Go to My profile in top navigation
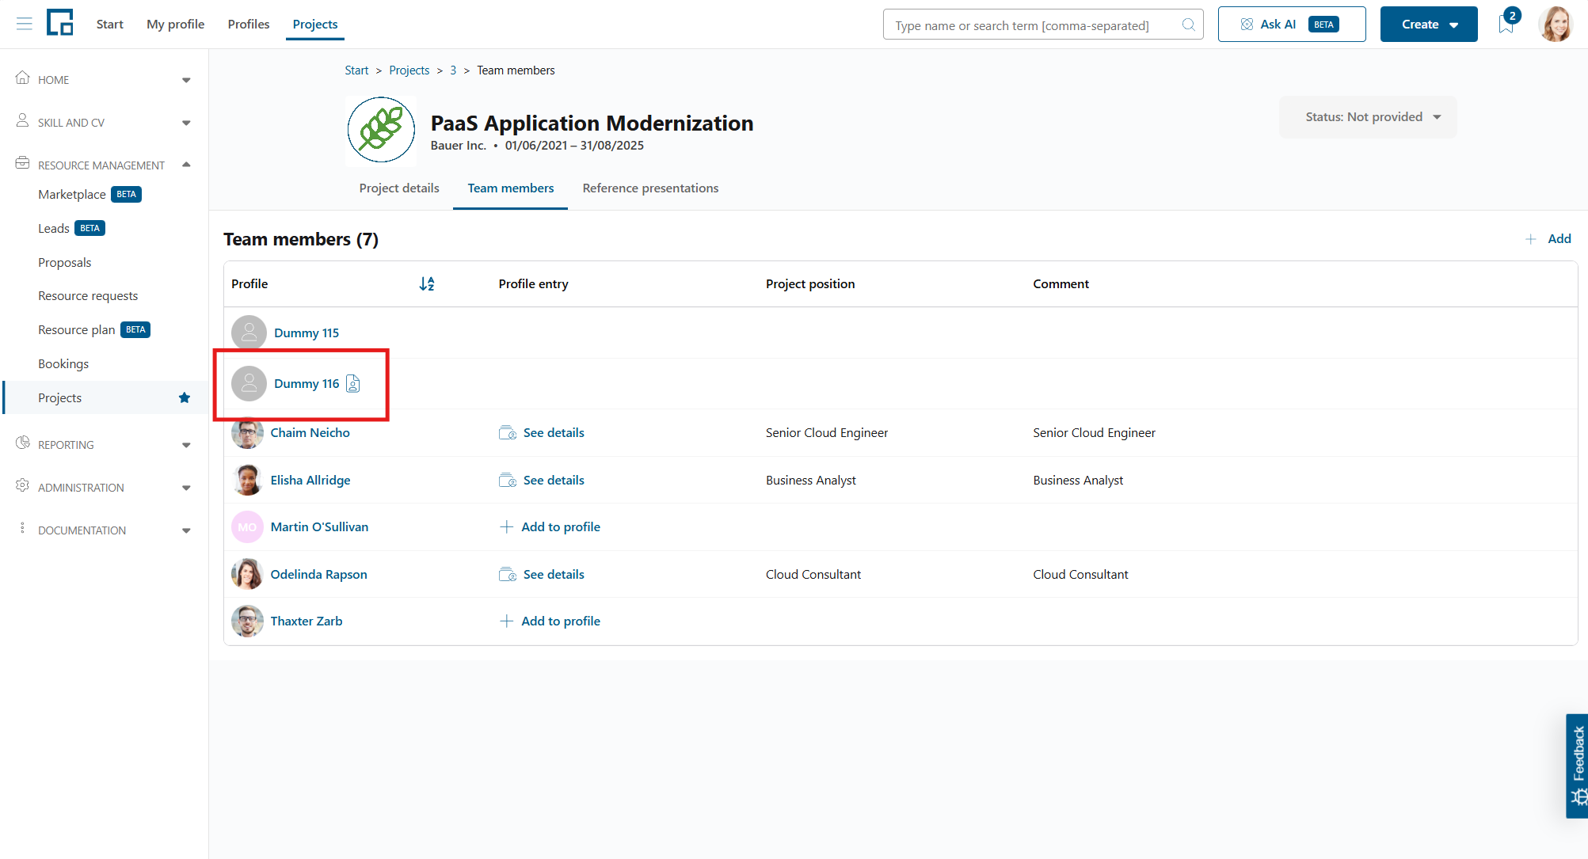Screen dimensions: 1588x859 click(x=176, y=25)
